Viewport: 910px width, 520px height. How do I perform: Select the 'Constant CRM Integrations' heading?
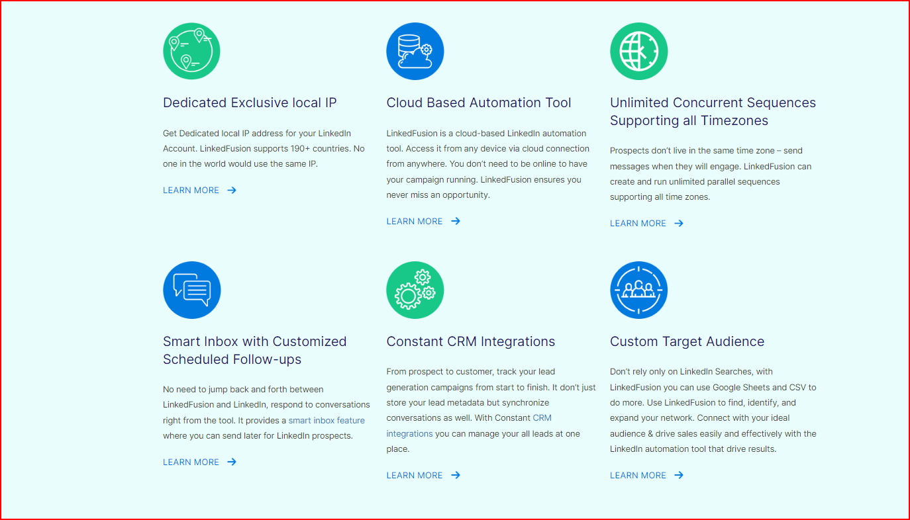tap(471, 341)
